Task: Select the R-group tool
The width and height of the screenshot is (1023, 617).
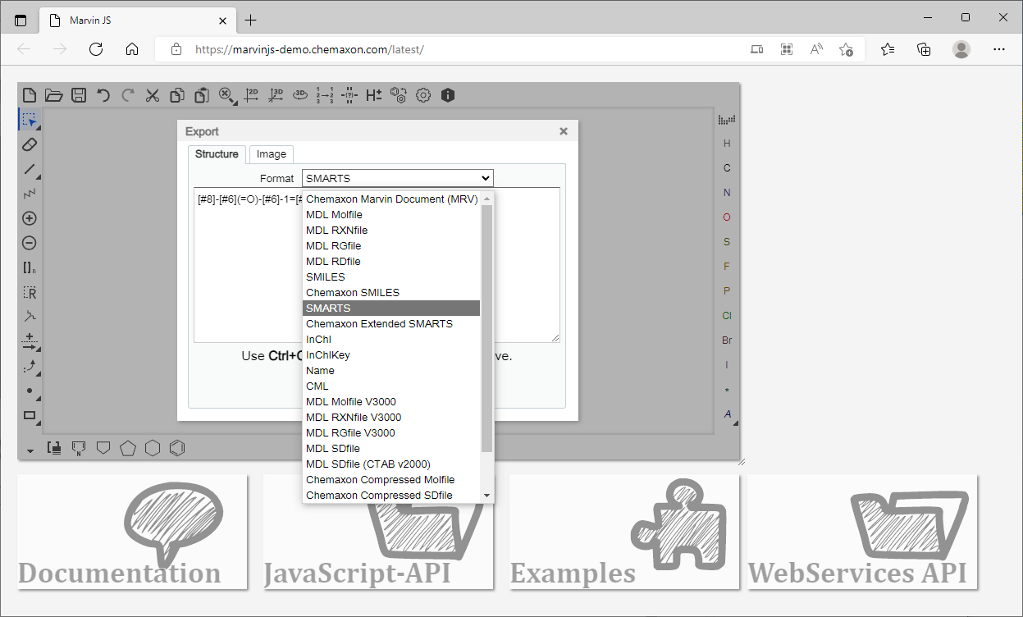Action: coord(30,292)
